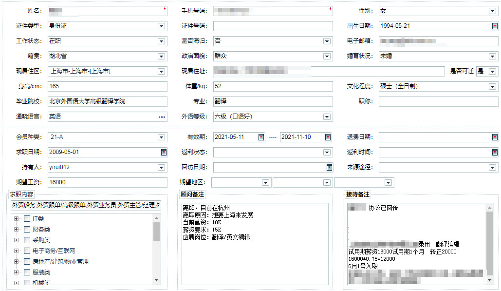Open calendar picker for 退费日期

(x=495, y=137)
